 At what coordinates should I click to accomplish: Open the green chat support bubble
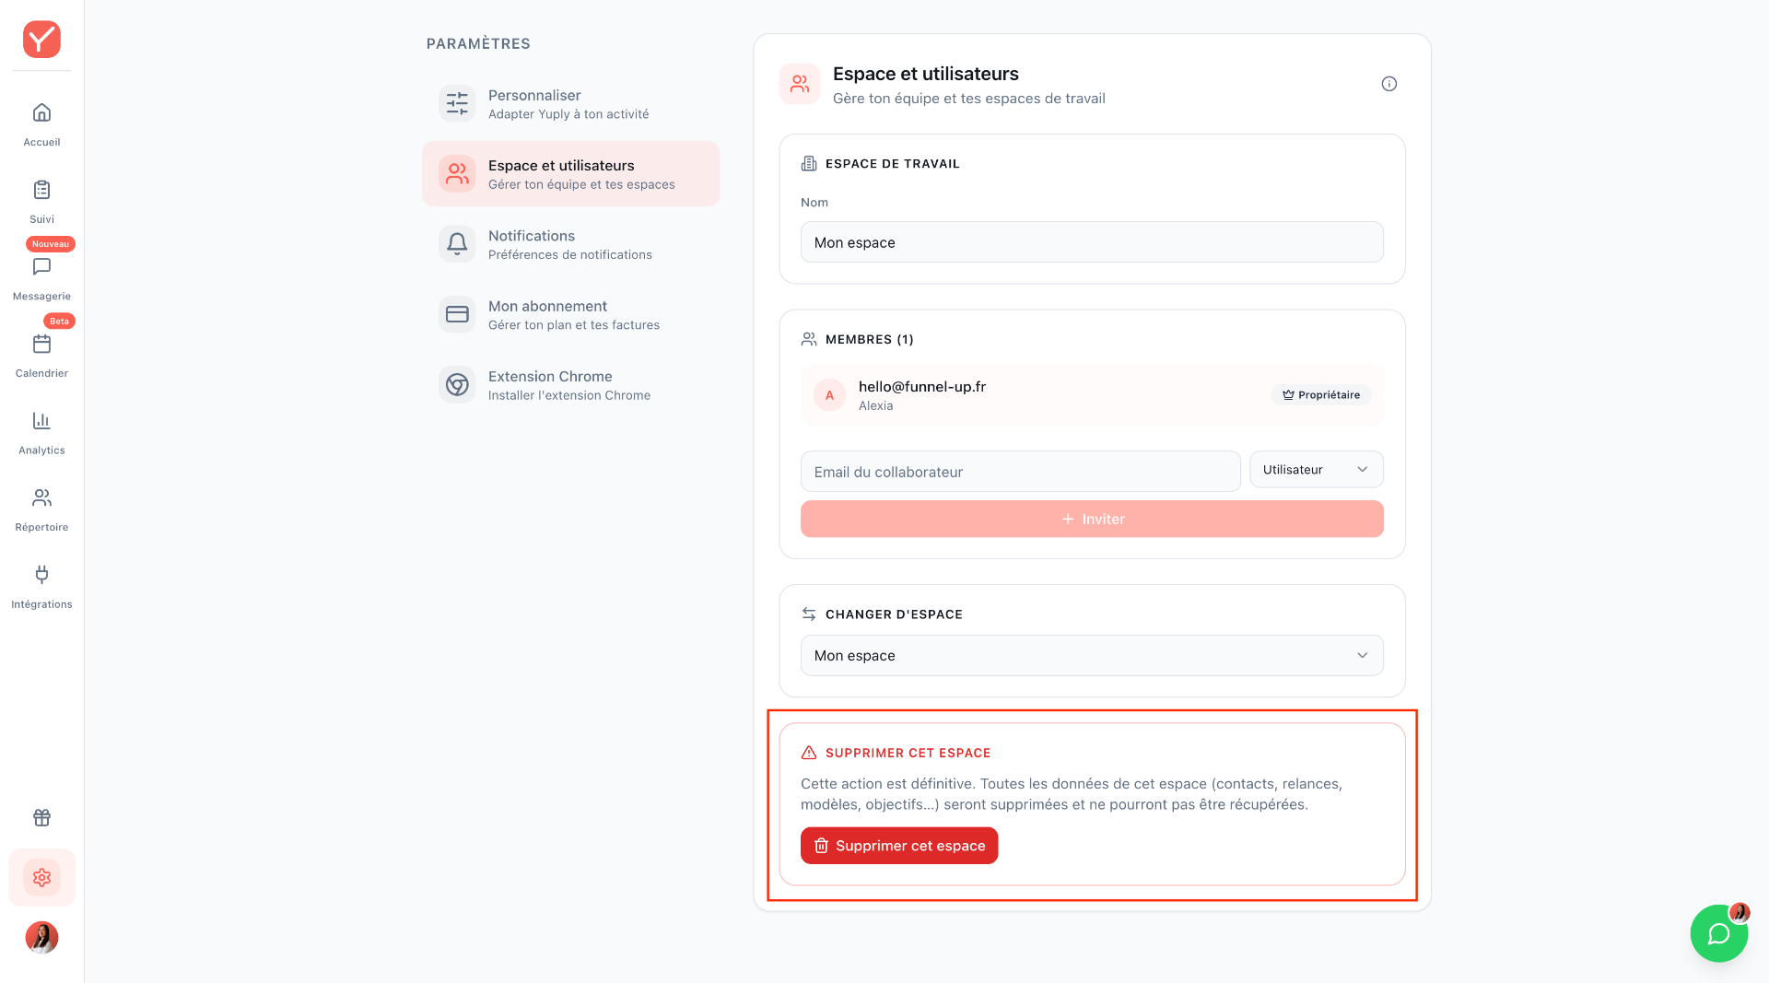(1718, 933)
